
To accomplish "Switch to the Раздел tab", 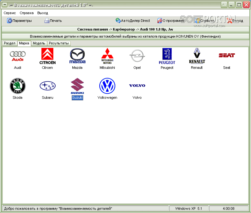I will (x=10, y=43).
